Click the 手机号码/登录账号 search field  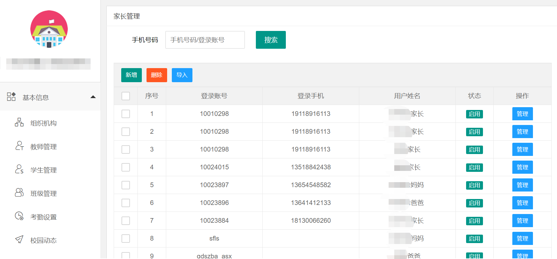[x=205, y=40]
